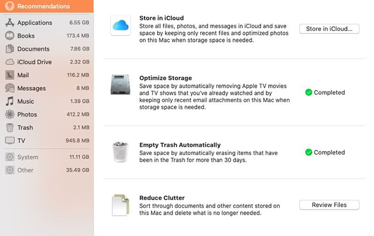The image size is (374, 236).
Task: Open the Photos category
Action: pos(47,114)
